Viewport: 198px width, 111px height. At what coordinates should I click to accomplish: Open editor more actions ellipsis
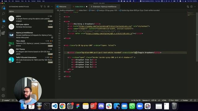point(195,6)
